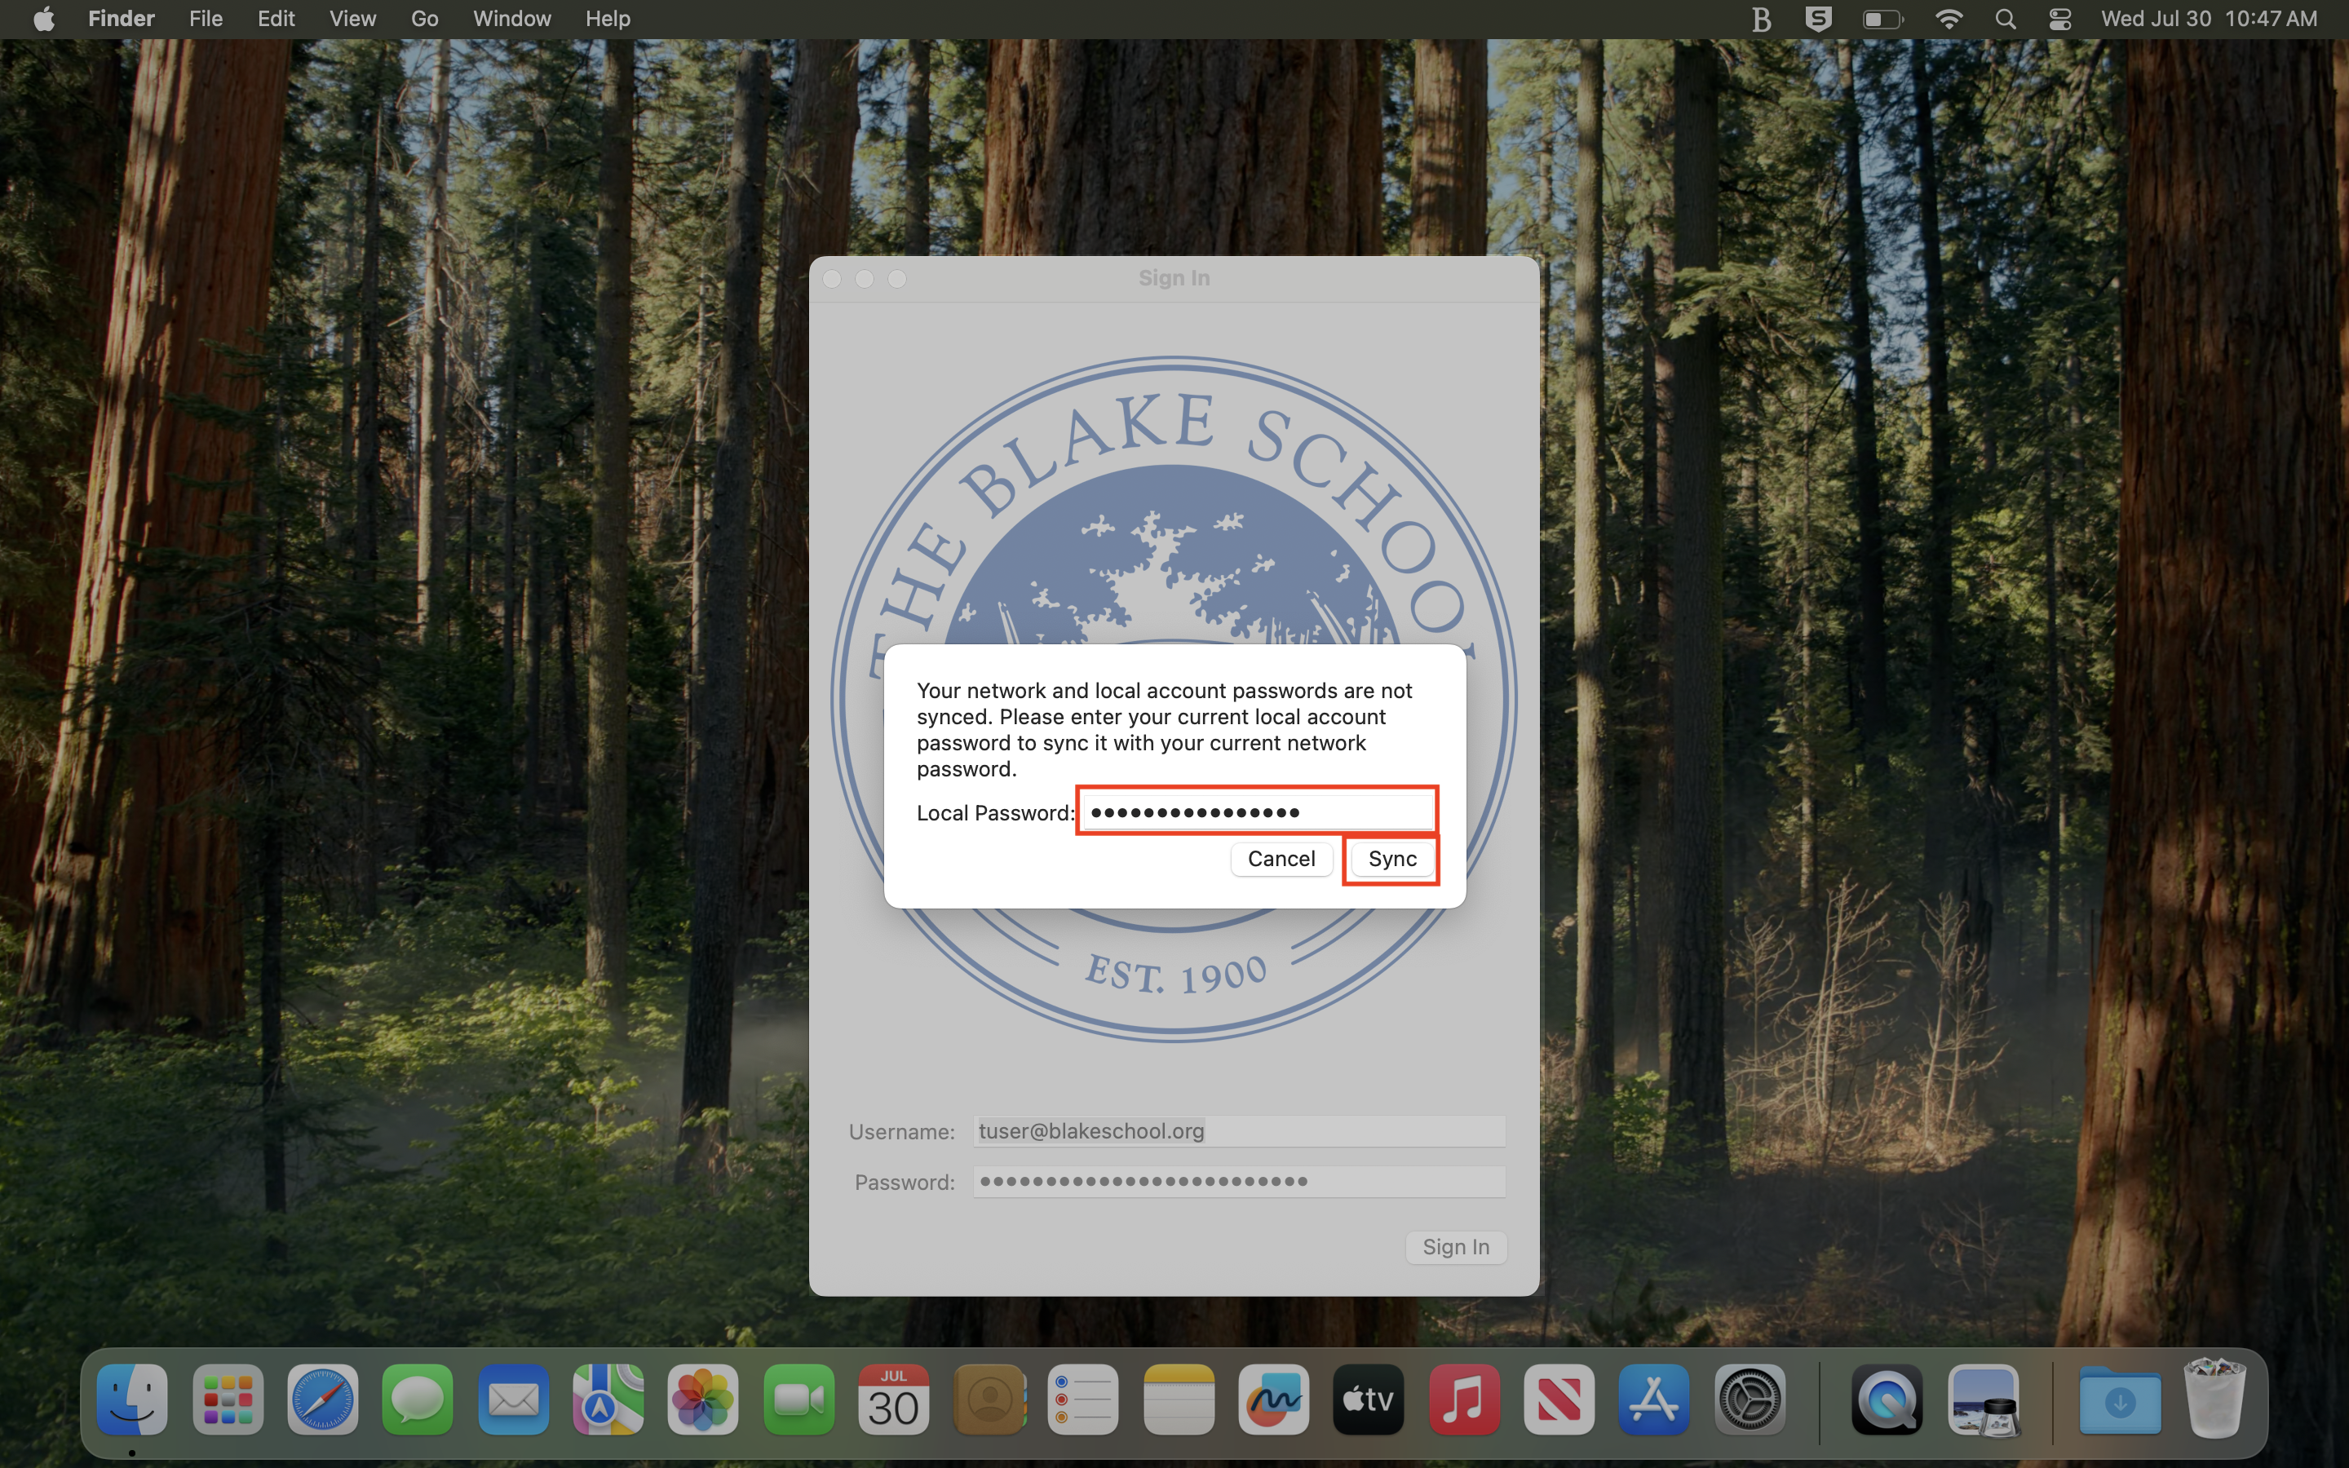Open the Photos app
Image resolution: width=2349 pixels, height=1468 pixels.
pos(704,1399)
